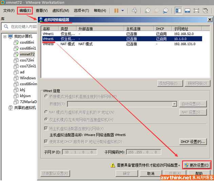Click the cos72ini1 VM icon

click(x=16, y=66)
